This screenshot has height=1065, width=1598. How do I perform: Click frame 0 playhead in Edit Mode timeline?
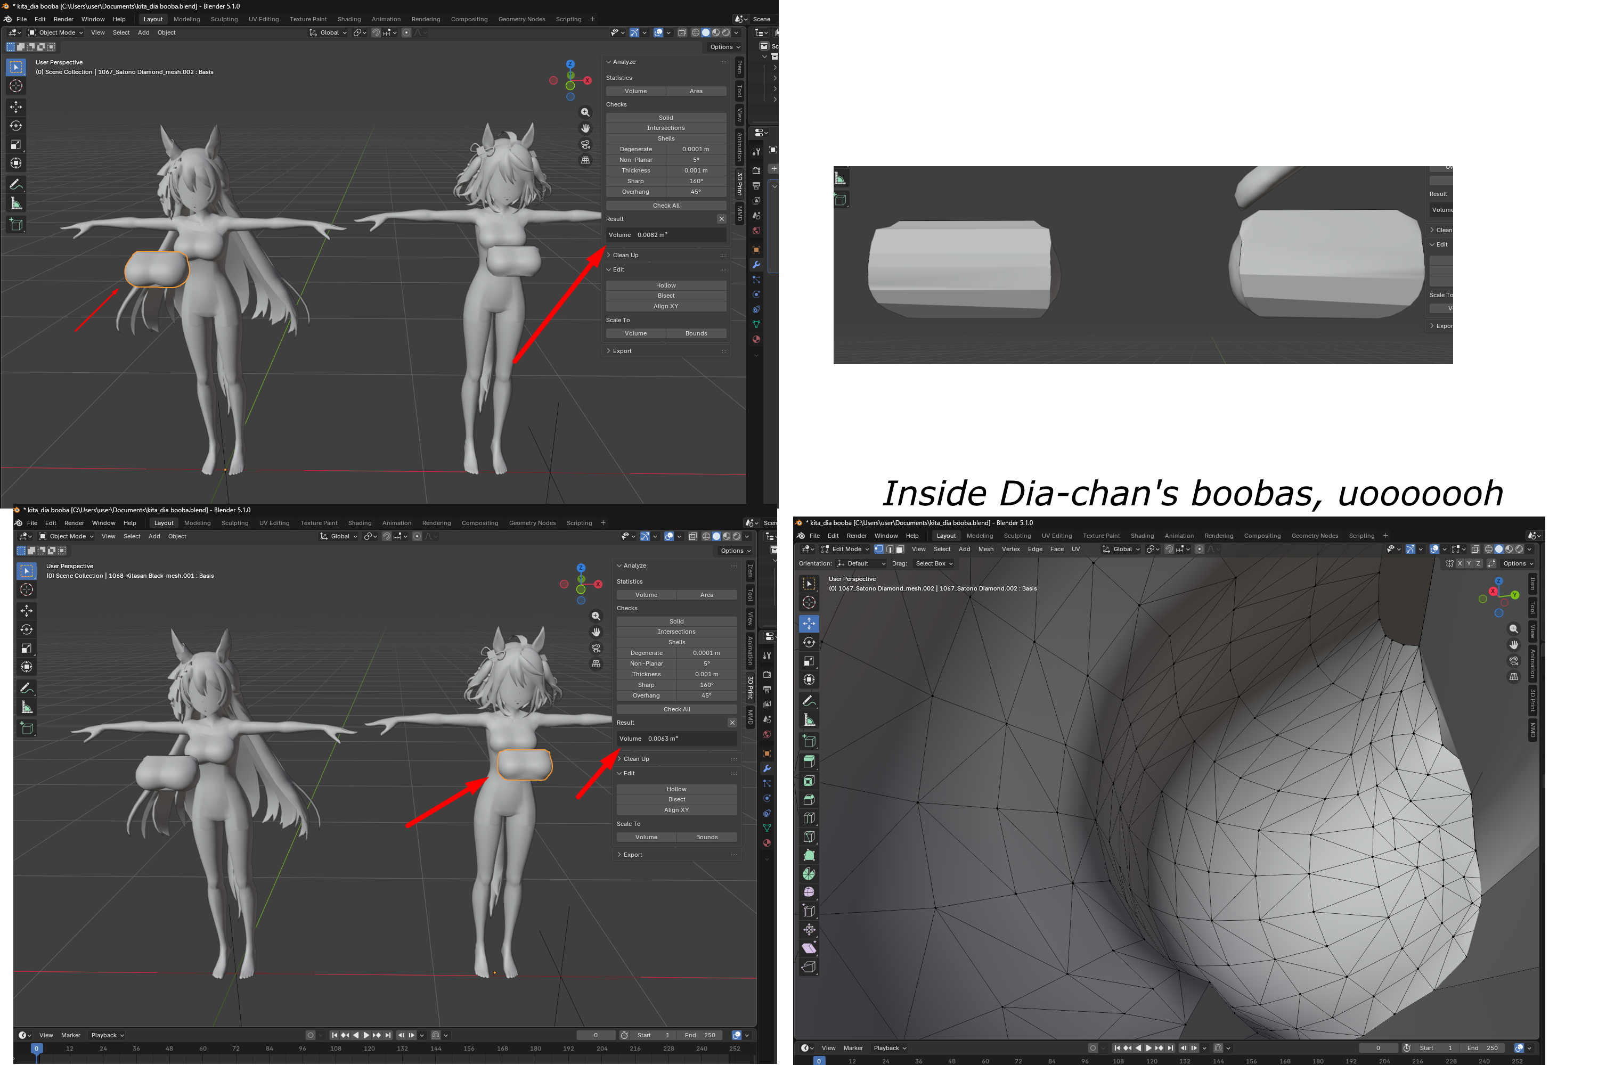coord(819,1060)
